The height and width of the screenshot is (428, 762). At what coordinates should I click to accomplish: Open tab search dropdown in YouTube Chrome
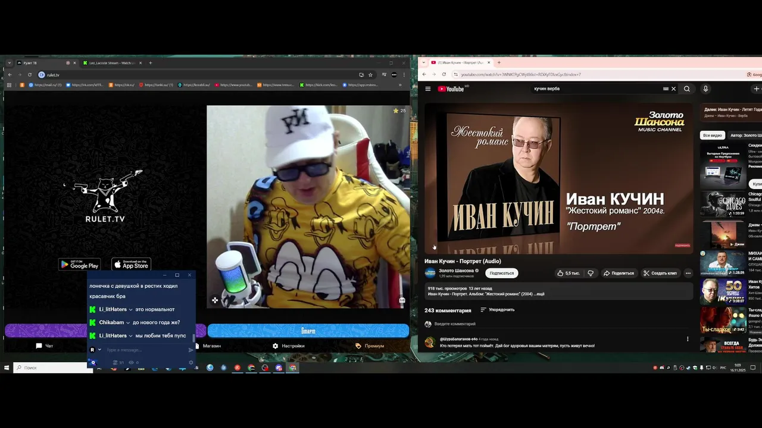[x=423, y=62]
